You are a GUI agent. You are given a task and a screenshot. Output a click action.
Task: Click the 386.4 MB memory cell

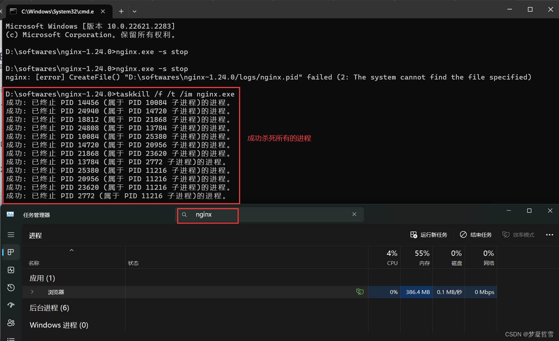[x=417, y=292]
